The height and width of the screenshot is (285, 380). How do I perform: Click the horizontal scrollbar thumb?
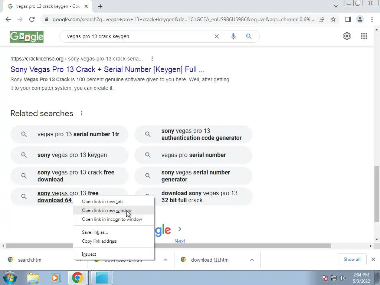coord(169,246)
